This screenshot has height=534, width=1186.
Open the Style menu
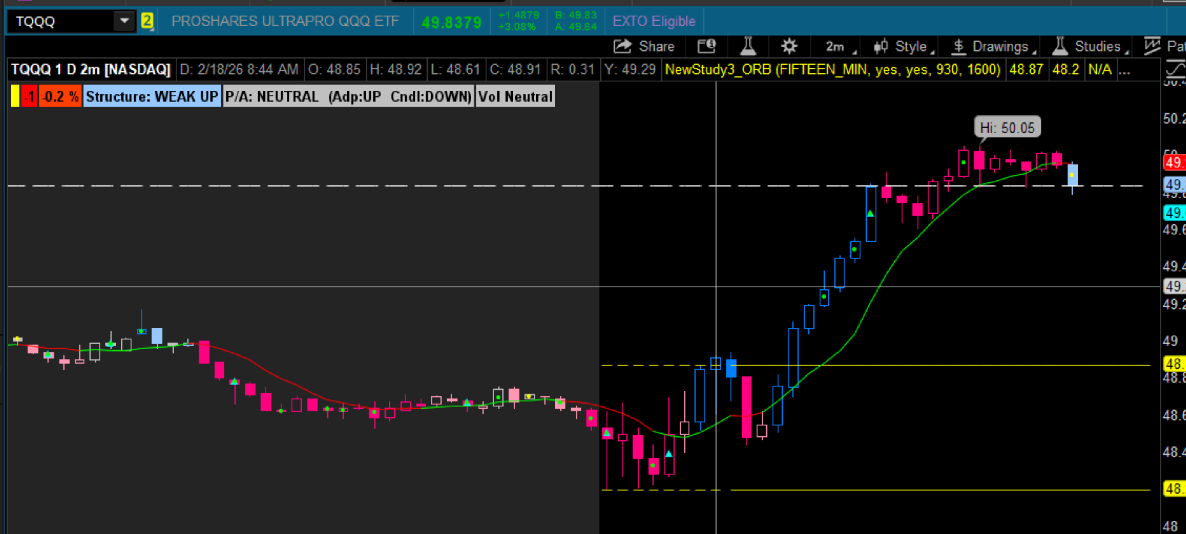pos(911,47)
